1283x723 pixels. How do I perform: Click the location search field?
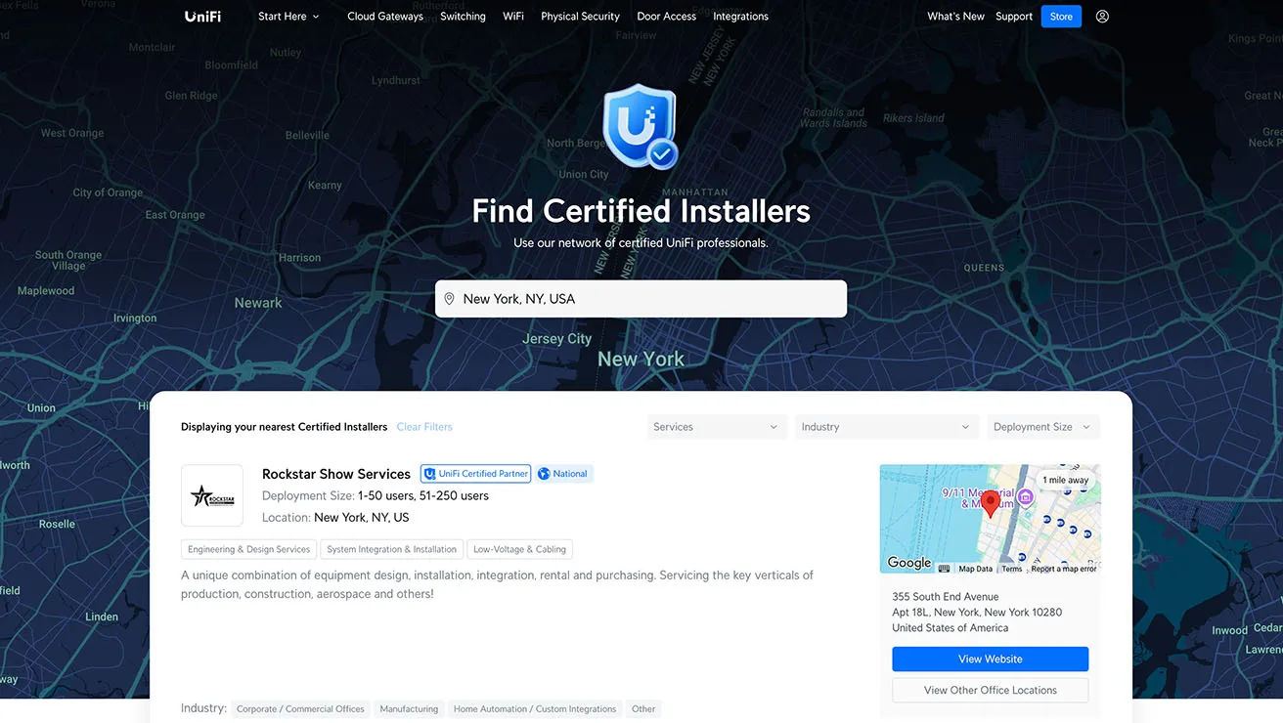pos(641,299)
